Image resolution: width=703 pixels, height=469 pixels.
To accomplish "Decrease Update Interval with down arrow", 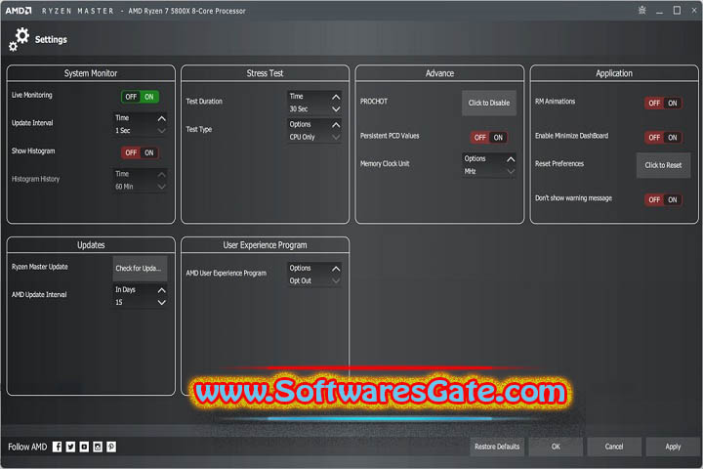I will (x=162, y=131).
